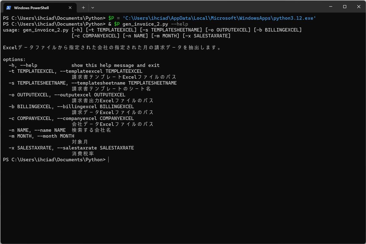366x244 pixels.
Task: Close the Windows PowerShell tab
Action: pyautogui.click(x=70, y=8)
